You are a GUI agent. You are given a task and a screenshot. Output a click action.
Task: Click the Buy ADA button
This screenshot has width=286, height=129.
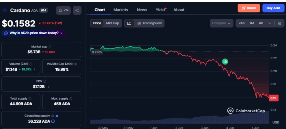(x=273, y=8)
